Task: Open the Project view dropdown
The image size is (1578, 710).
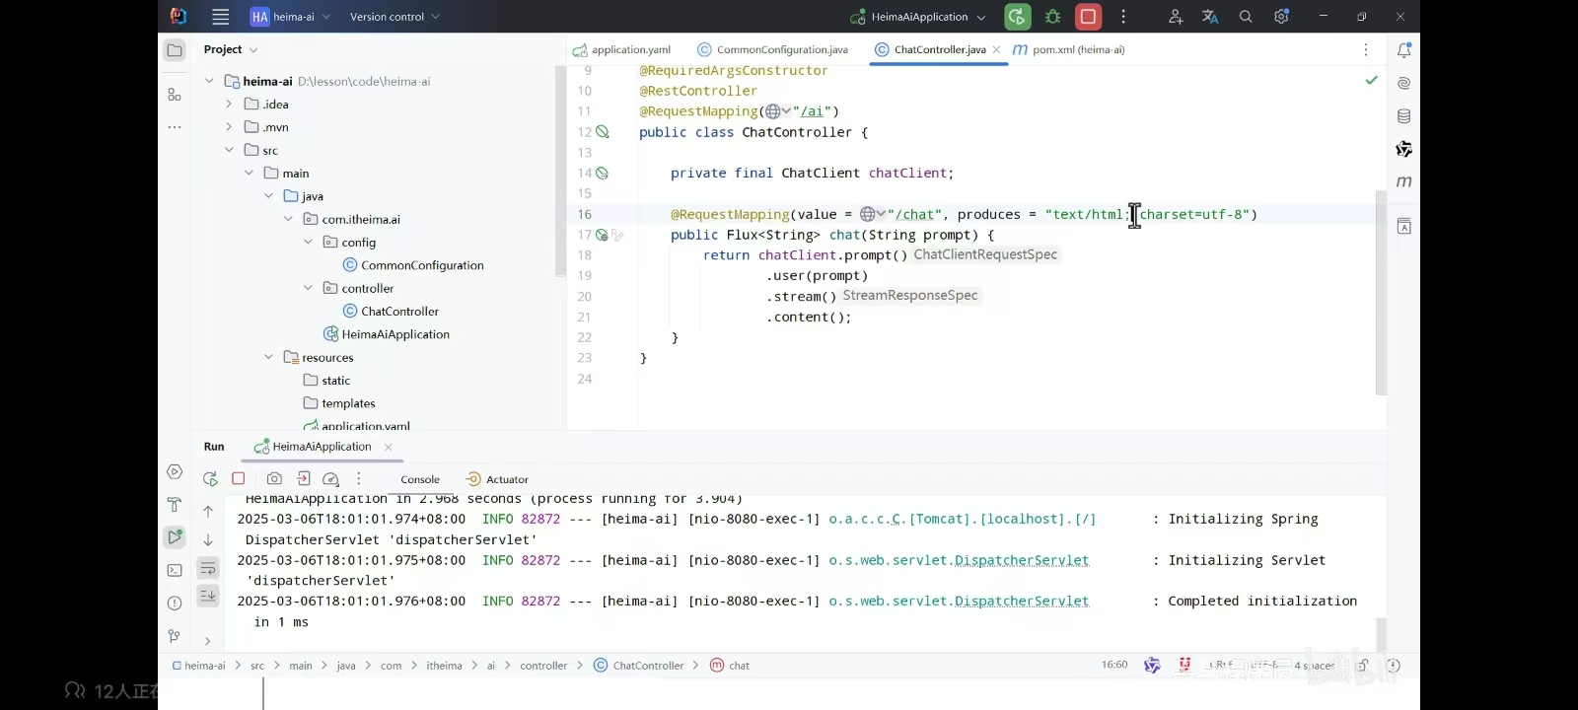Action: 231,49
